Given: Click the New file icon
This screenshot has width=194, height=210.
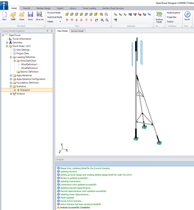Looking at the screenshot, I should pyautogui.click(x=4, y=14).
